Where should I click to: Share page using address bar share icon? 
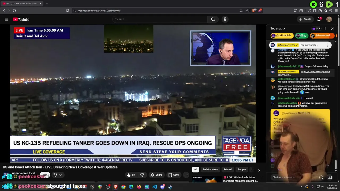[x=247, y=11]
